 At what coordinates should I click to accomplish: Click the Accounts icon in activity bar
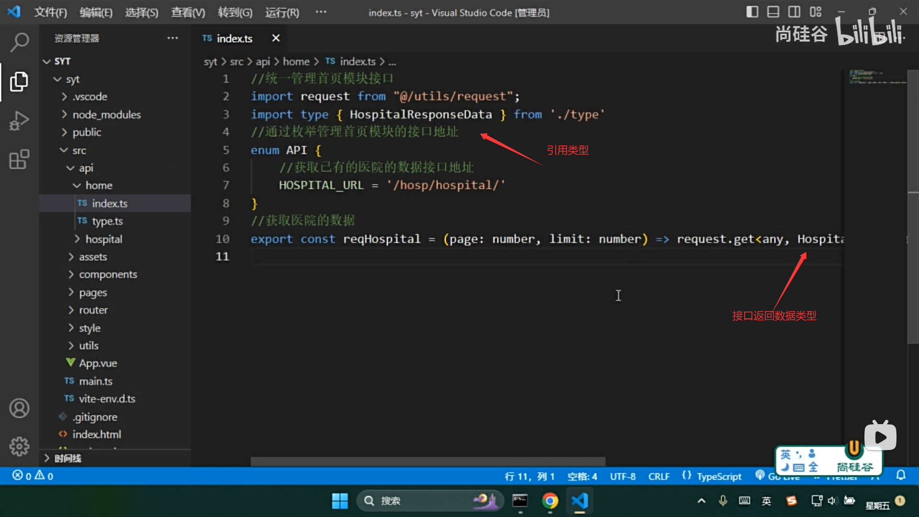[19, 408]
